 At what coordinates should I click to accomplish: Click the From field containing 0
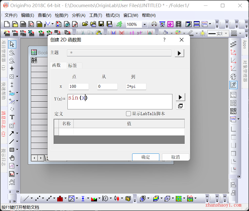pyautogui.click(x=107, y=87)
